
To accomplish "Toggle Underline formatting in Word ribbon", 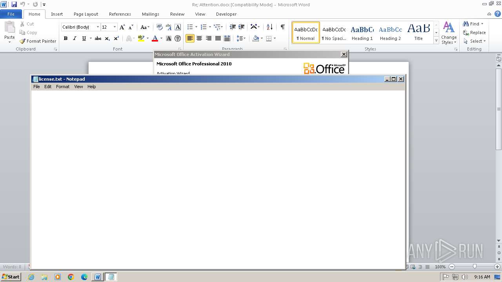I will coord(84,38).
